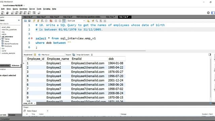This screenshot has height=121, width=215.
Task: Toggle word wrap in the editor
Action: 105,21
